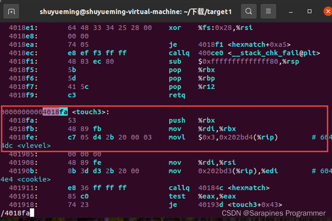Click the address 4018e1:
This screenshot has height=221, width=332.
click(23, 28)
